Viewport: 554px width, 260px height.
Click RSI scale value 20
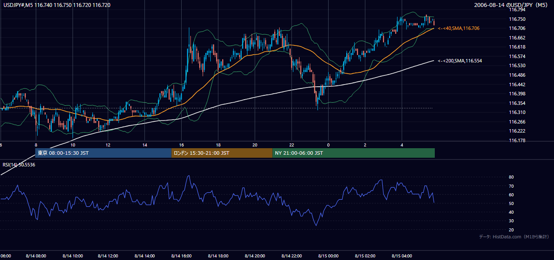[x=511, y=230]
